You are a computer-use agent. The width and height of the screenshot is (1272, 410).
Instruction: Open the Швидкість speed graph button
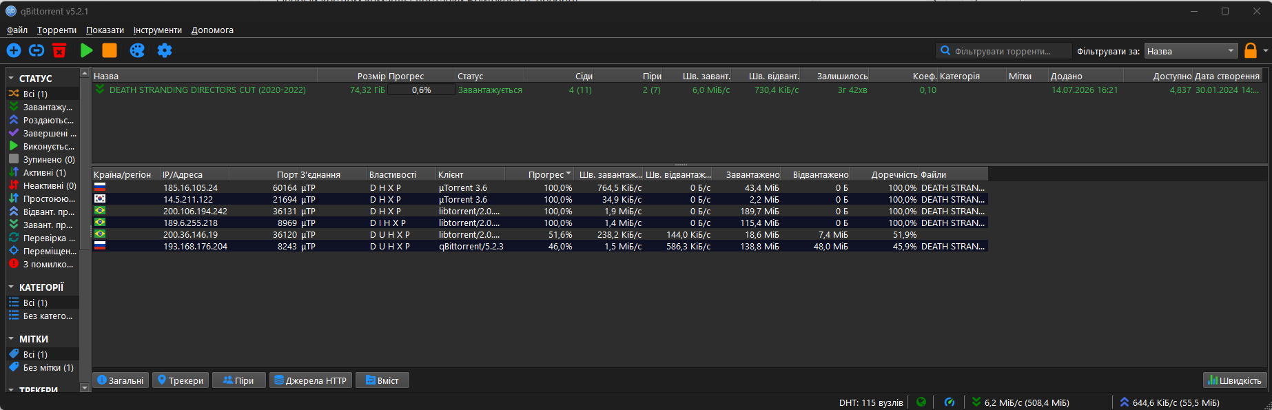(1235, 380)
